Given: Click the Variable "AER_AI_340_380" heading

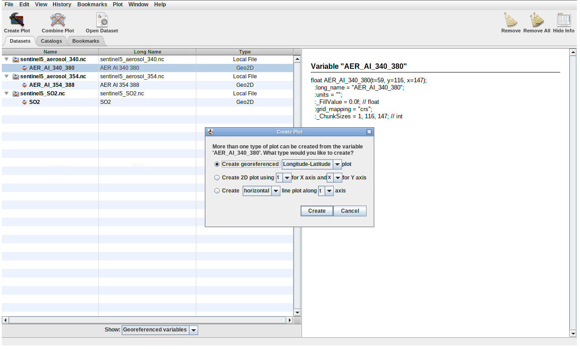Looking at the screenshot, I should point(359,66).
